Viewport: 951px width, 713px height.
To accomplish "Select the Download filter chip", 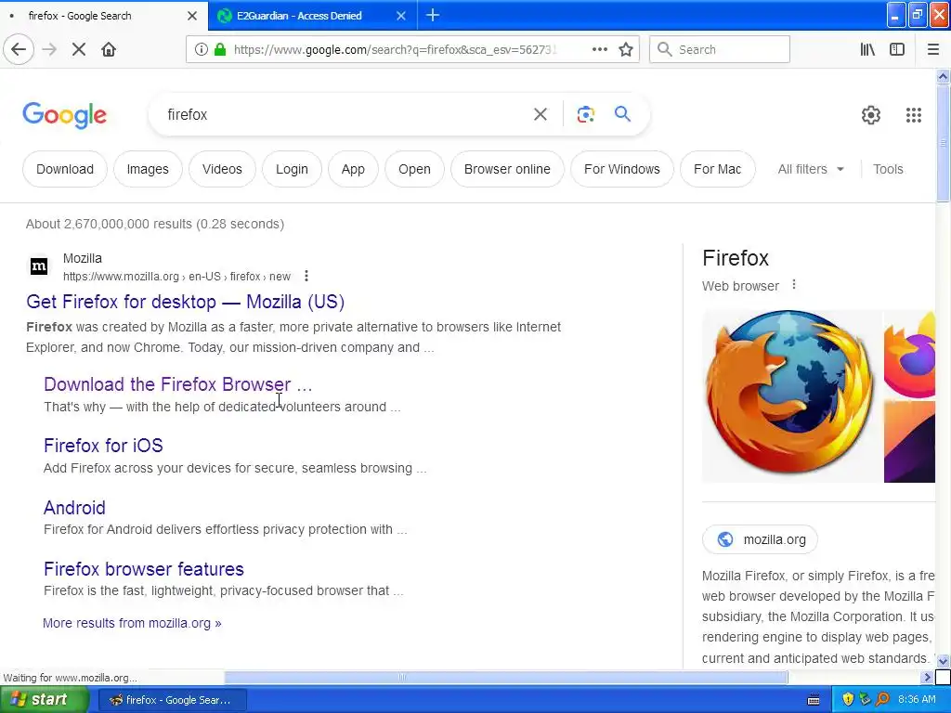I will [x=65, y=169].
